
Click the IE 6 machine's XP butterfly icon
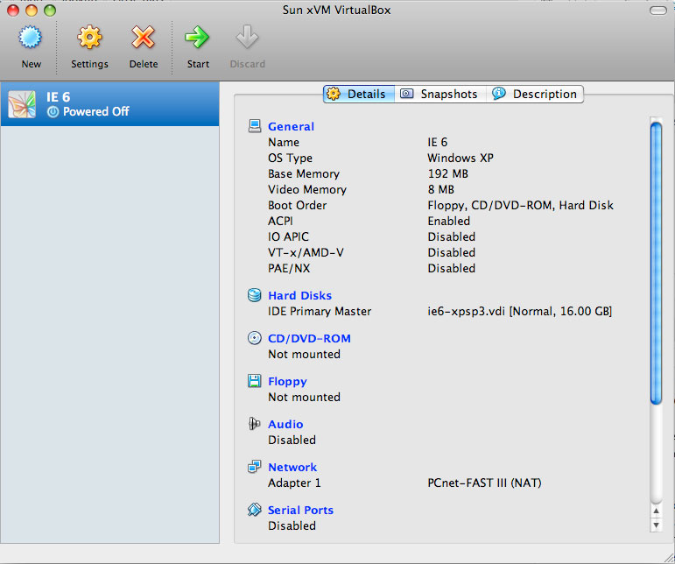tap(22, 104)
